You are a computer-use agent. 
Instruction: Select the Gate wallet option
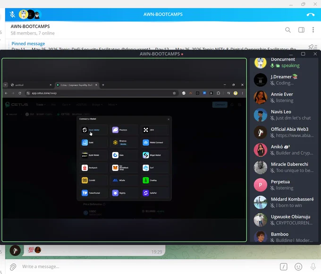pyautogui.click(x=124, y=155)
